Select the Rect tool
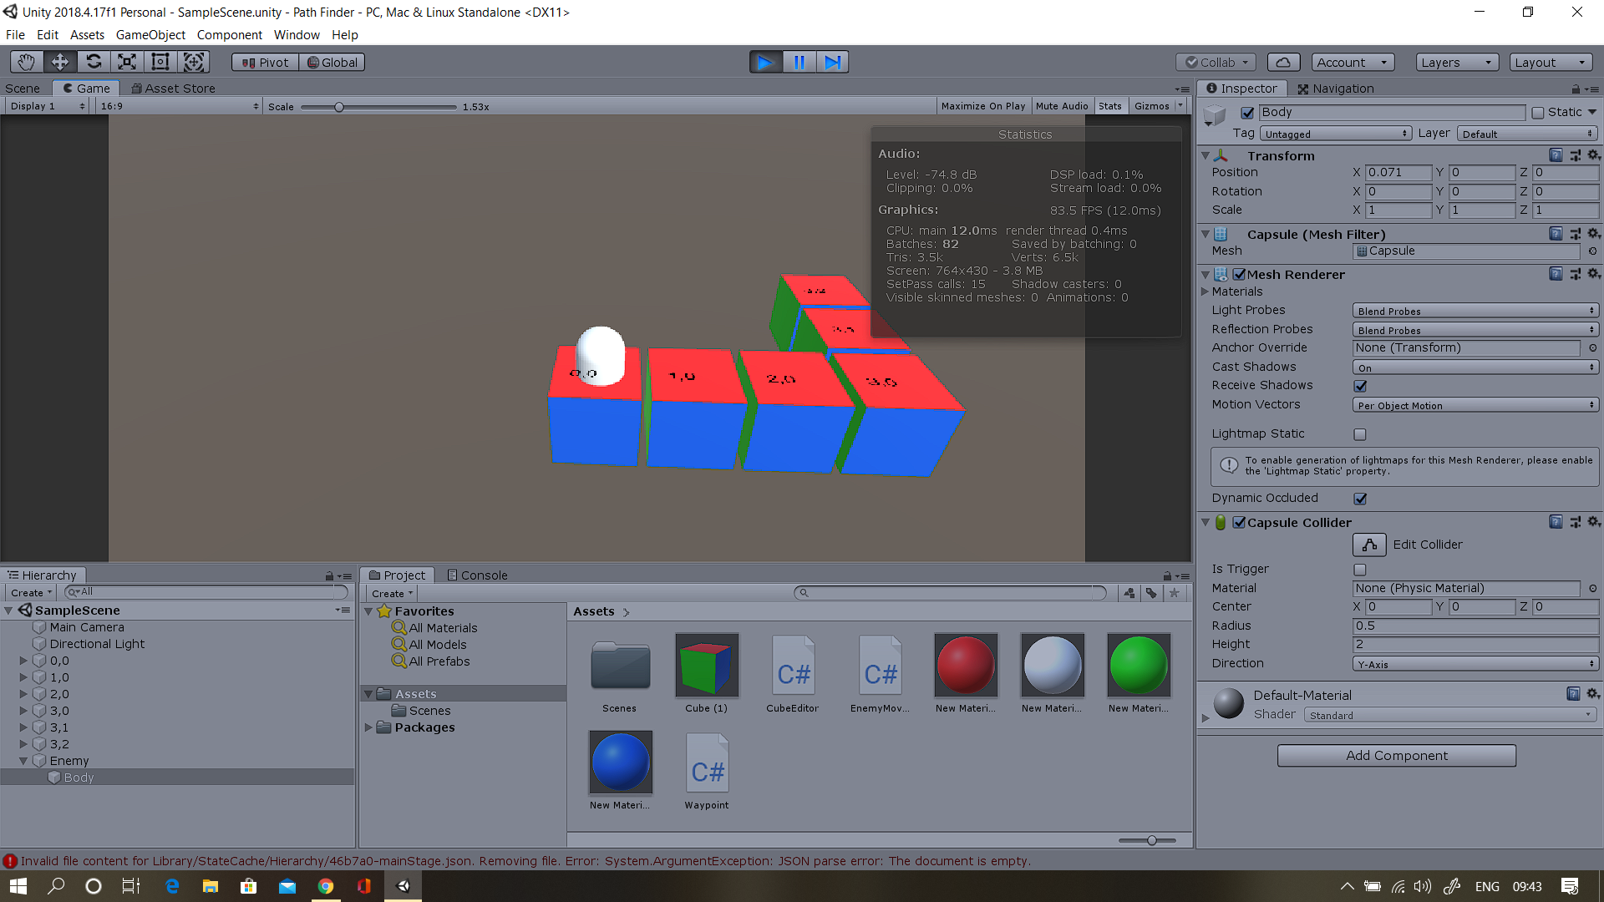The image size is (1604, 902). 160,61
